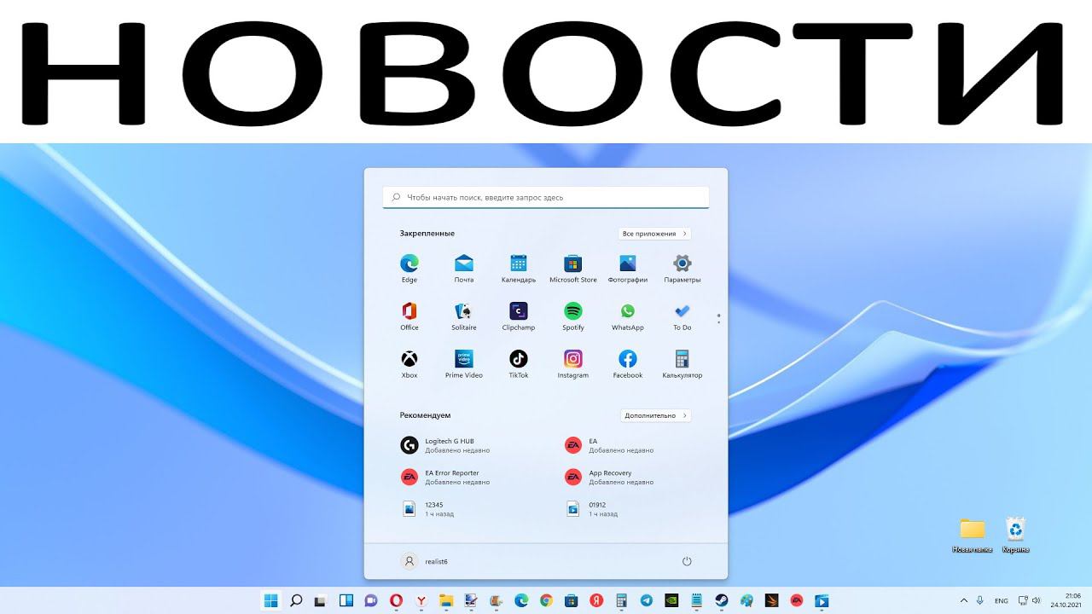Screen dimensions: 1092x614
Task: Launch Steam from the taskbar
Action: [x=721, y=600]
